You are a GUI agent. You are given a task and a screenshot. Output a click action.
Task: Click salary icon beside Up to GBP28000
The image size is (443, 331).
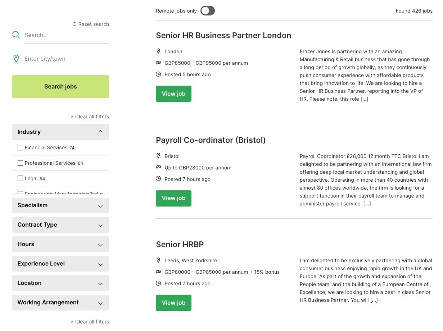point(158,168)
